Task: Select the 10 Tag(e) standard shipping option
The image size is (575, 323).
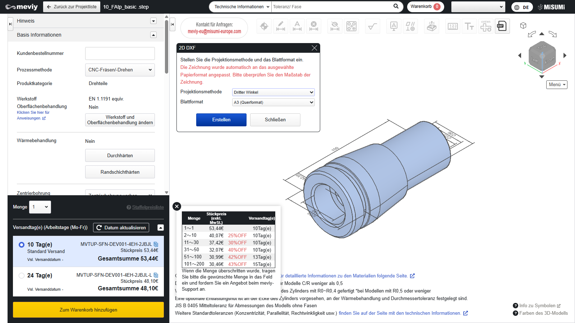Action: tap(22, 245)
